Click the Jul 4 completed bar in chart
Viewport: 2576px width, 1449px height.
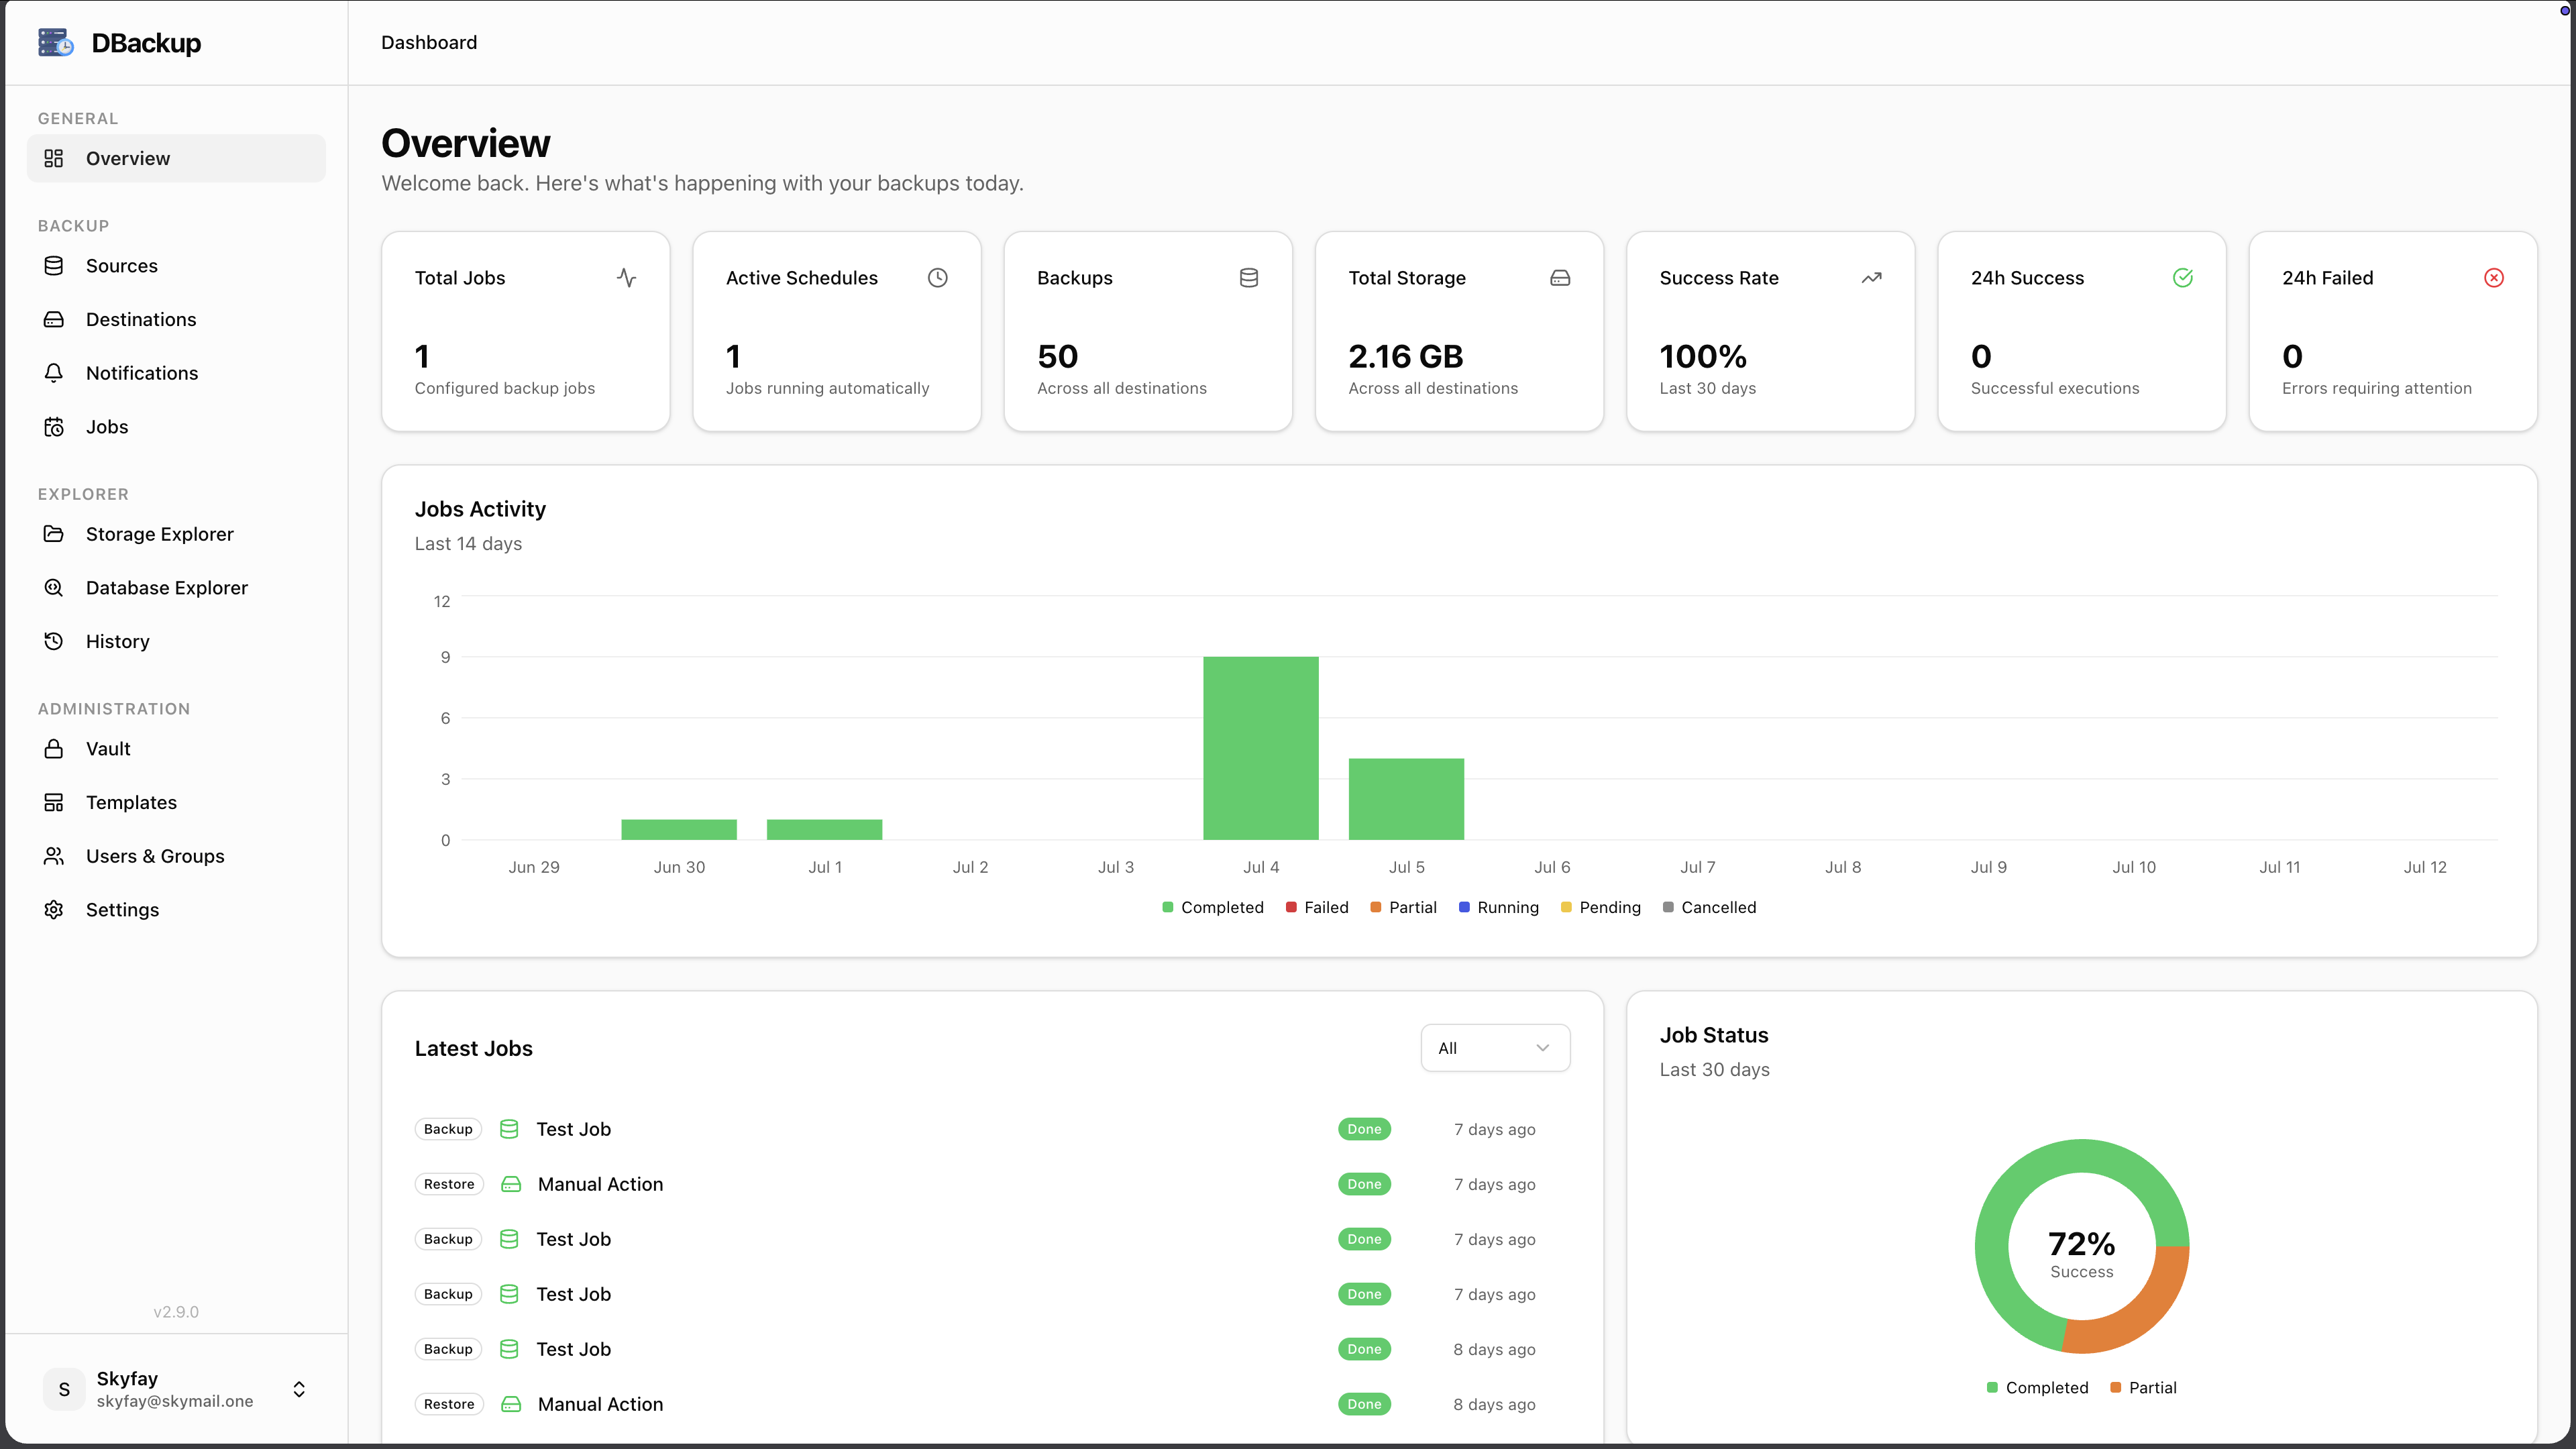click(1261, 748)
